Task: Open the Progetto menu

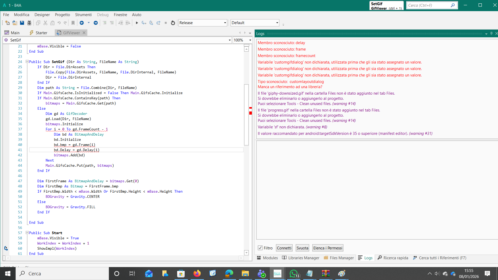Action: pos(62,15)
